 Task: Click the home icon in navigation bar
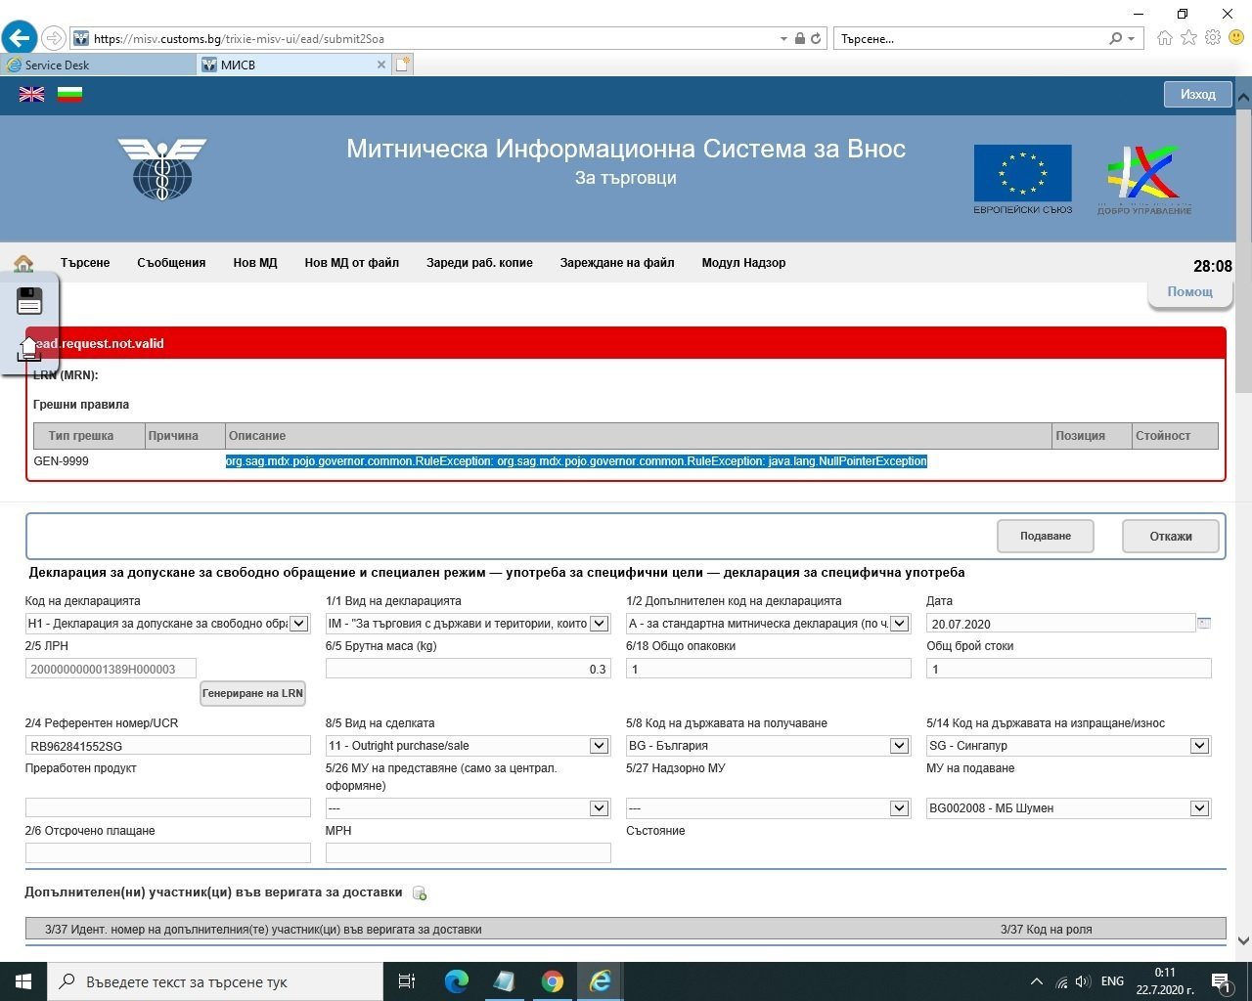[23, 263]
